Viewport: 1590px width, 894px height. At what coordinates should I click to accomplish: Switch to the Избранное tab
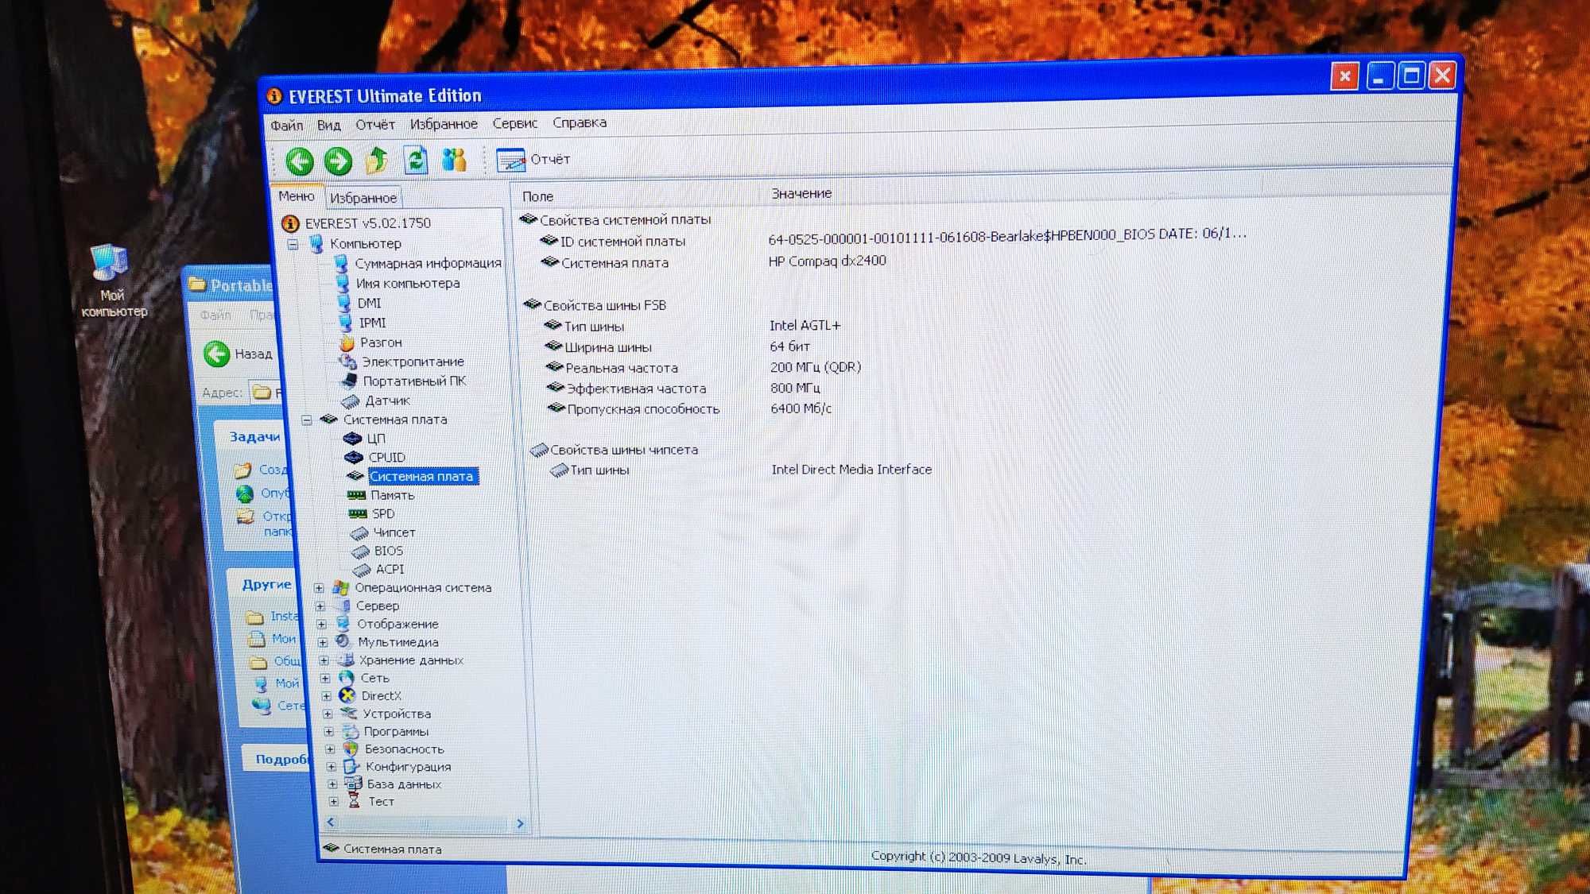[x=363, y=198]
